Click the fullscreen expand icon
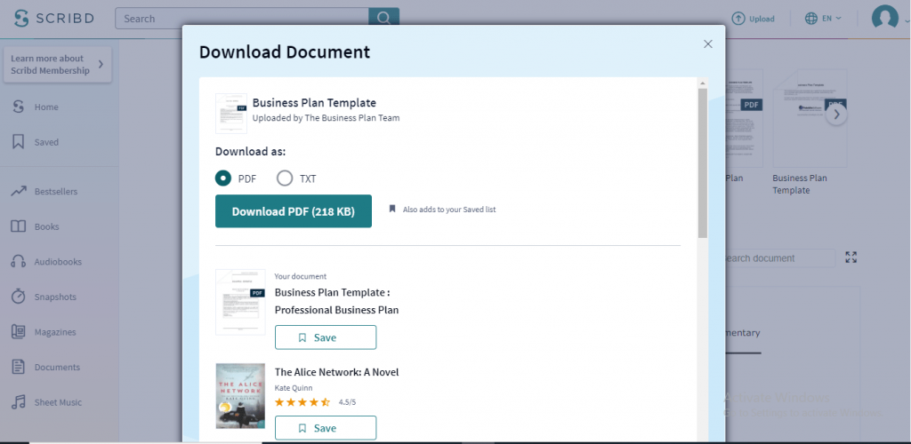This screenshot has width=911, height=444. (x=851, y=258)
